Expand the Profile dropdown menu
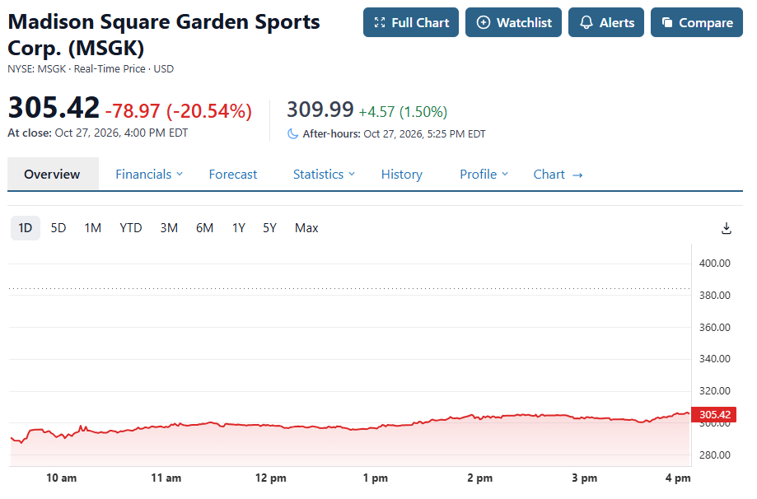757x499 pixels. tap(484, 175)
